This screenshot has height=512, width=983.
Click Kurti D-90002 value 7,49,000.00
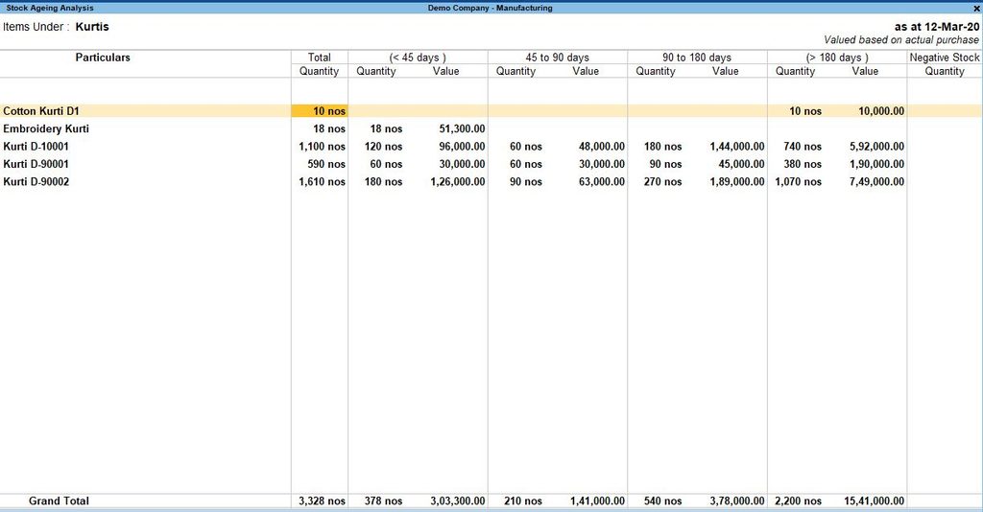[x=877, y=181]
